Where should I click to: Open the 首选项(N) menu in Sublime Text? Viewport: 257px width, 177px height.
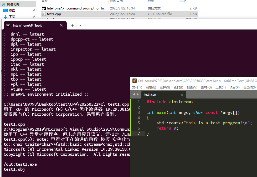(x=250, y=87)
